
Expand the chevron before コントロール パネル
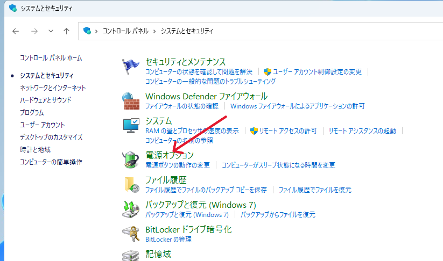97,31
